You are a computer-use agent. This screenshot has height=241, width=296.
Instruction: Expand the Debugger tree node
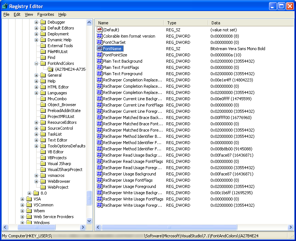pos(36,22)
